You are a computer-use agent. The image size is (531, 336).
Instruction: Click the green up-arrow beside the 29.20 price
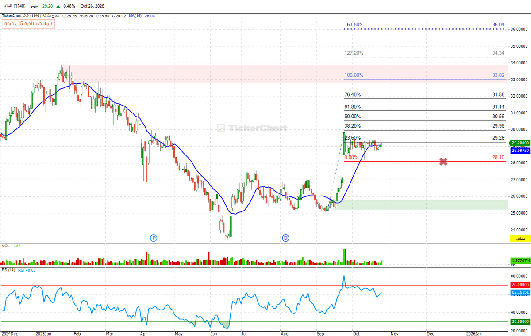pos(58,7)
